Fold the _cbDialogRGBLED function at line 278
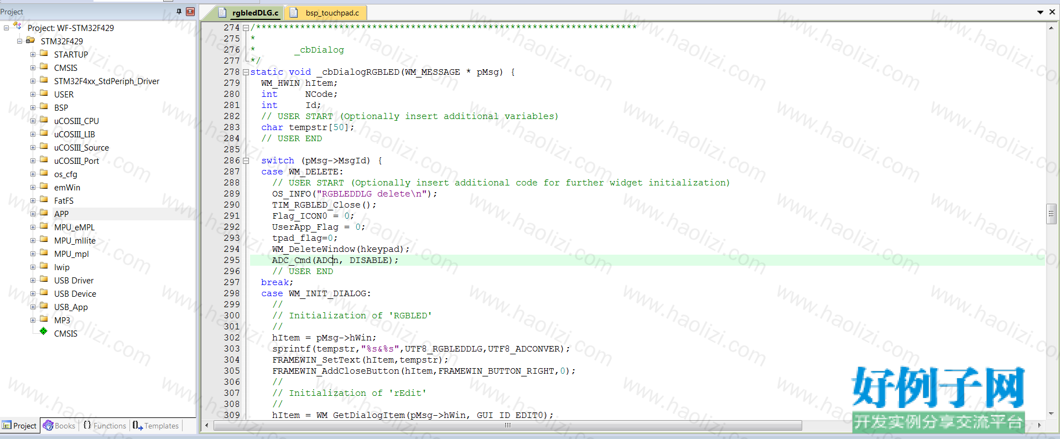This screenshot has height=439, width=1060. point(246,72)
